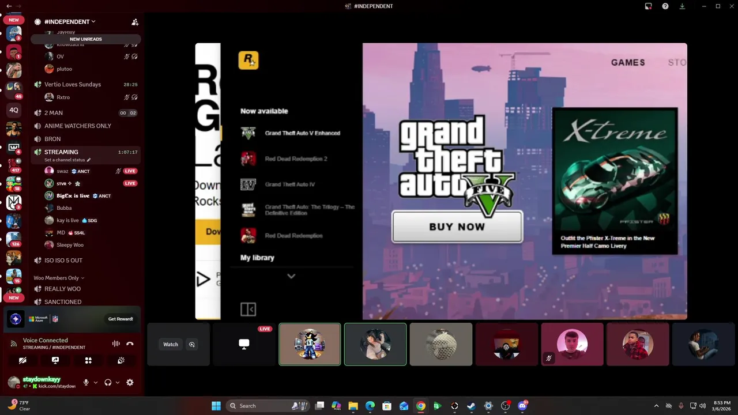This screenshot has width=738, height=415.
Task: Click BUY NOW for Grand Theft Auto V
Action: point(457,227)
